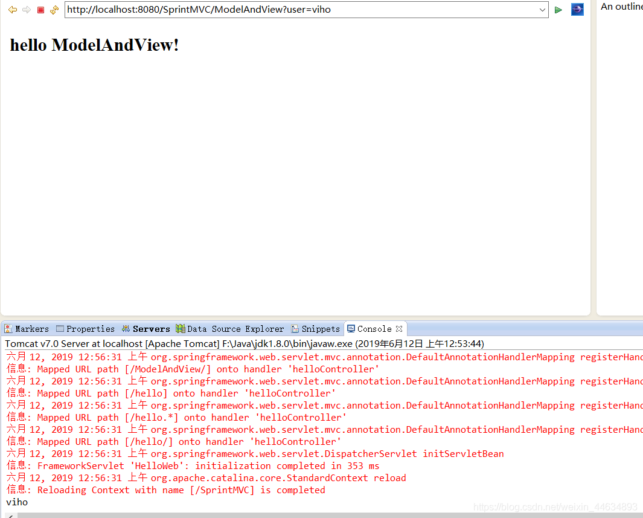Image resolution: width=643 pixels, height=518 pixels.
Task: Open the Snippets tab
Action: (315, 329)
